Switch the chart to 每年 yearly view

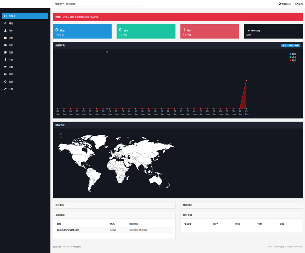pyautogui.click(x=297, y=45)
